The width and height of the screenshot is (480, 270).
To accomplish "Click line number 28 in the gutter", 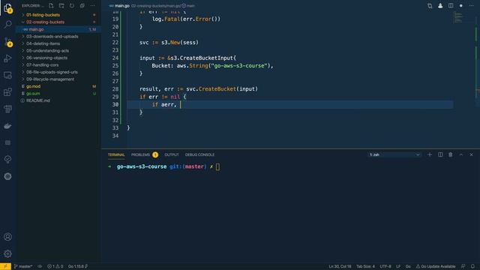I will [x=115, y=88].
